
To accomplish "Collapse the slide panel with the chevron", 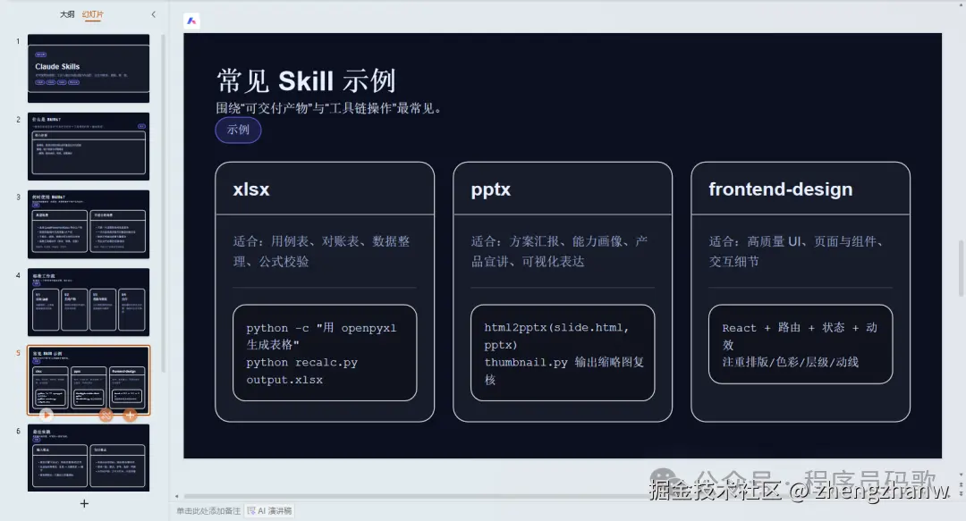I will tap(153, 14).
